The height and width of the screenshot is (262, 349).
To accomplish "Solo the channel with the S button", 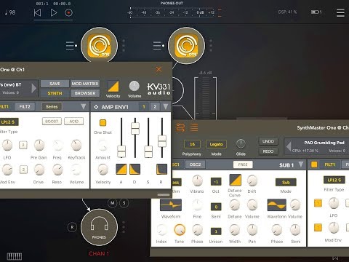I will [124, 203].
